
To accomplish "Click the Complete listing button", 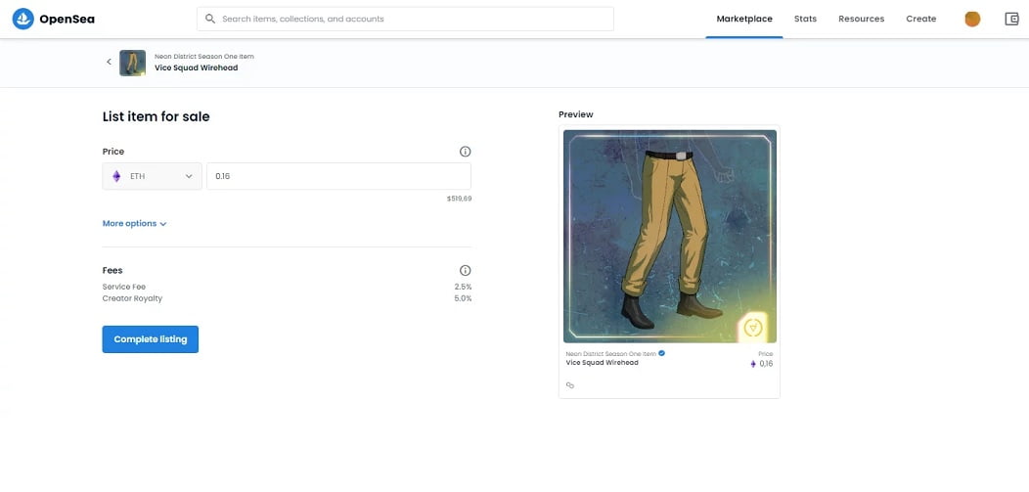I will (x=151, y=339).
